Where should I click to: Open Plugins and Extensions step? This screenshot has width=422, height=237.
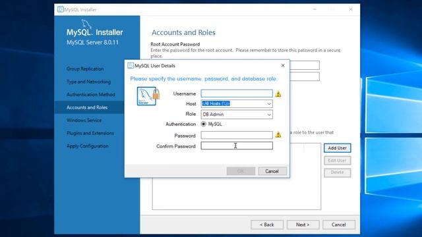click(90, 133)
